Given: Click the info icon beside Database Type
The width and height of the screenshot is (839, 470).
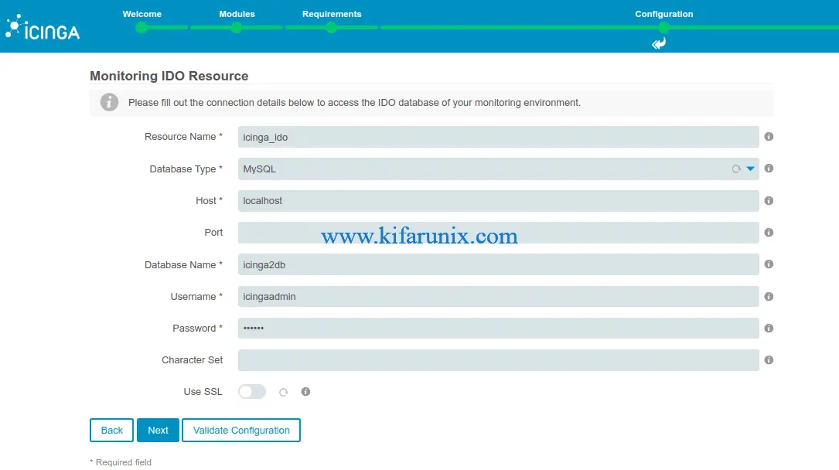Looking at the screenshot, I should click(x=769, y=169).
